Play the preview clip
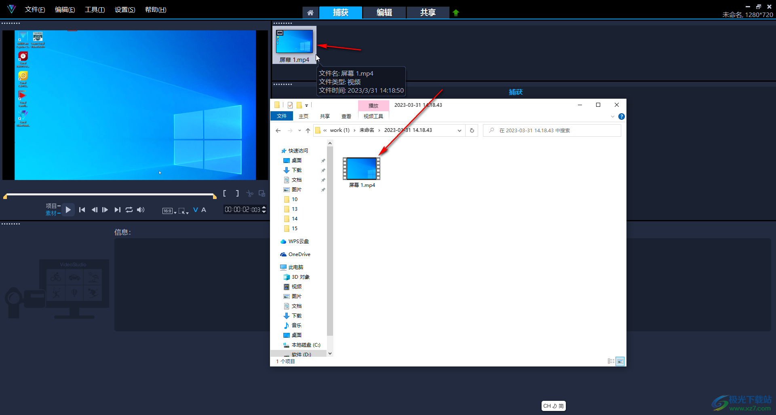 point(68,210)
